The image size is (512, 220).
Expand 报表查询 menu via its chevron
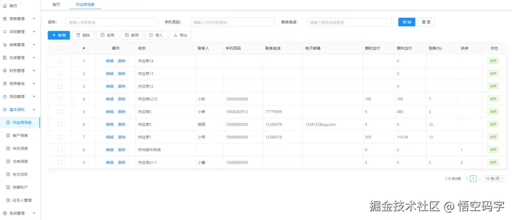(34, 83)
